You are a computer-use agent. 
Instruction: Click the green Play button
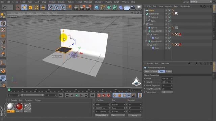point(77,95)
